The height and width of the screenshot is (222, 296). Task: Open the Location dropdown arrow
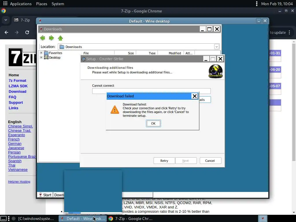tap(217, 47)
